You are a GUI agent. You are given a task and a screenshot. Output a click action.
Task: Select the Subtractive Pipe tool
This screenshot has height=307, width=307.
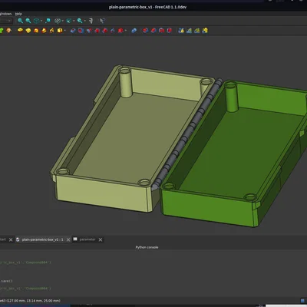click(x=104, y=31)
